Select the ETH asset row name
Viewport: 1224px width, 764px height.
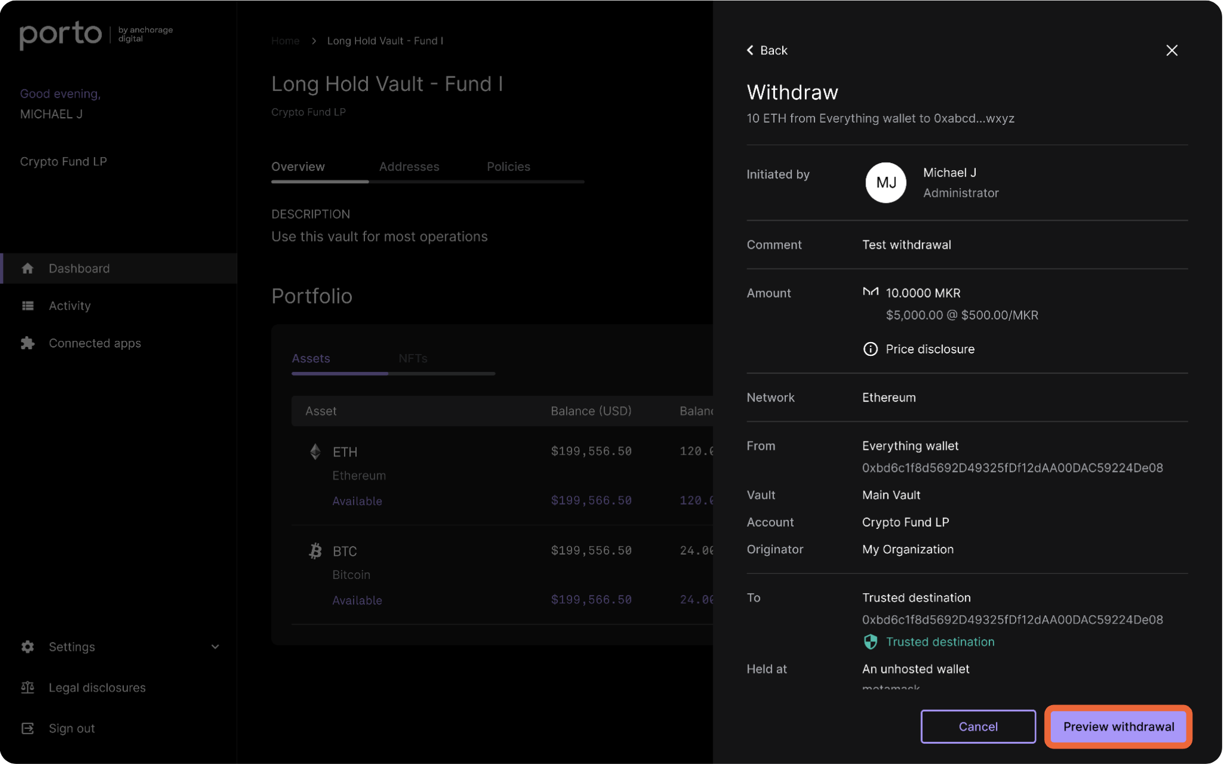point(345,452)
